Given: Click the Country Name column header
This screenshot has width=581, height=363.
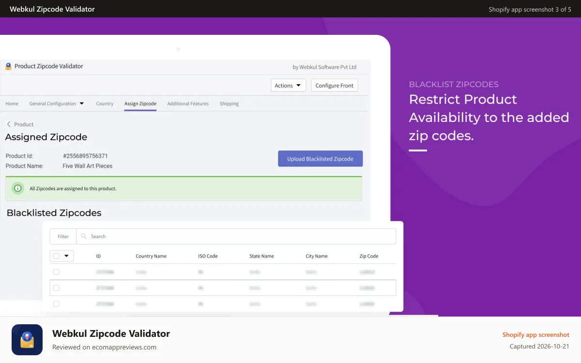Looking at the screenshot, I should (x=151, y=256).
